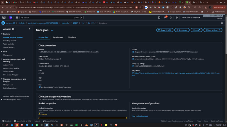Reload the browser page
The width and height of the screenshot is (227, 127).
pyautogui.click(x=11, y=7)
